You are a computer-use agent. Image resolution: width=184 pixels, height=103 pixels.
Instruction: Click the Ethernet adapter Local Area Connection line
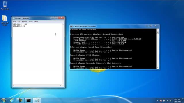point(91,47)
